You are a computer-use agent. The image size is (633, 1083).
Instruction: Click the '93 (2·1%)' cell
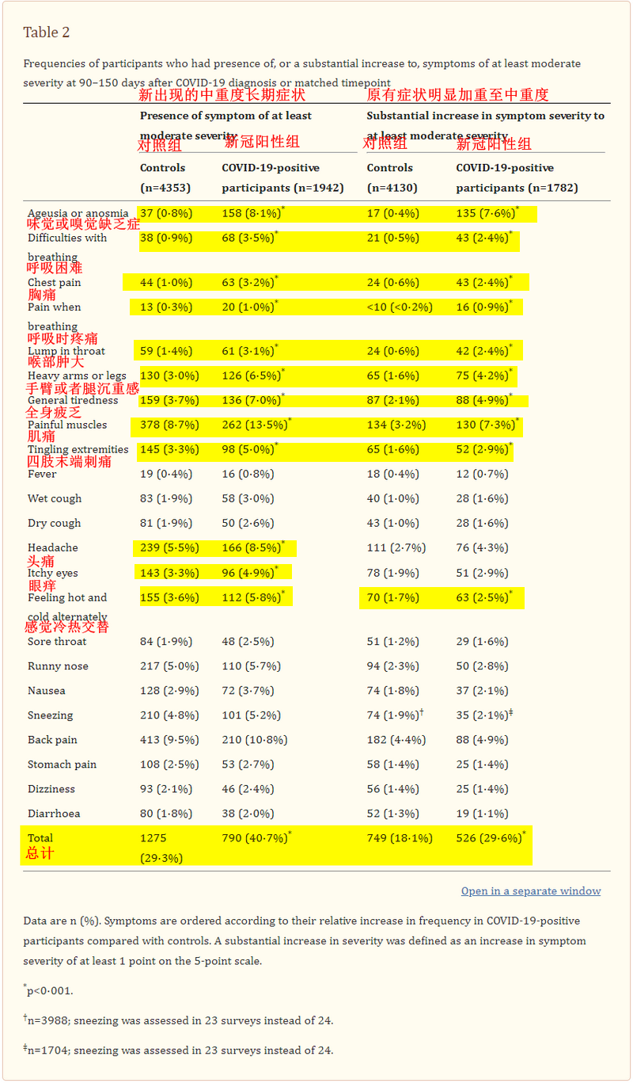(165, 789)
